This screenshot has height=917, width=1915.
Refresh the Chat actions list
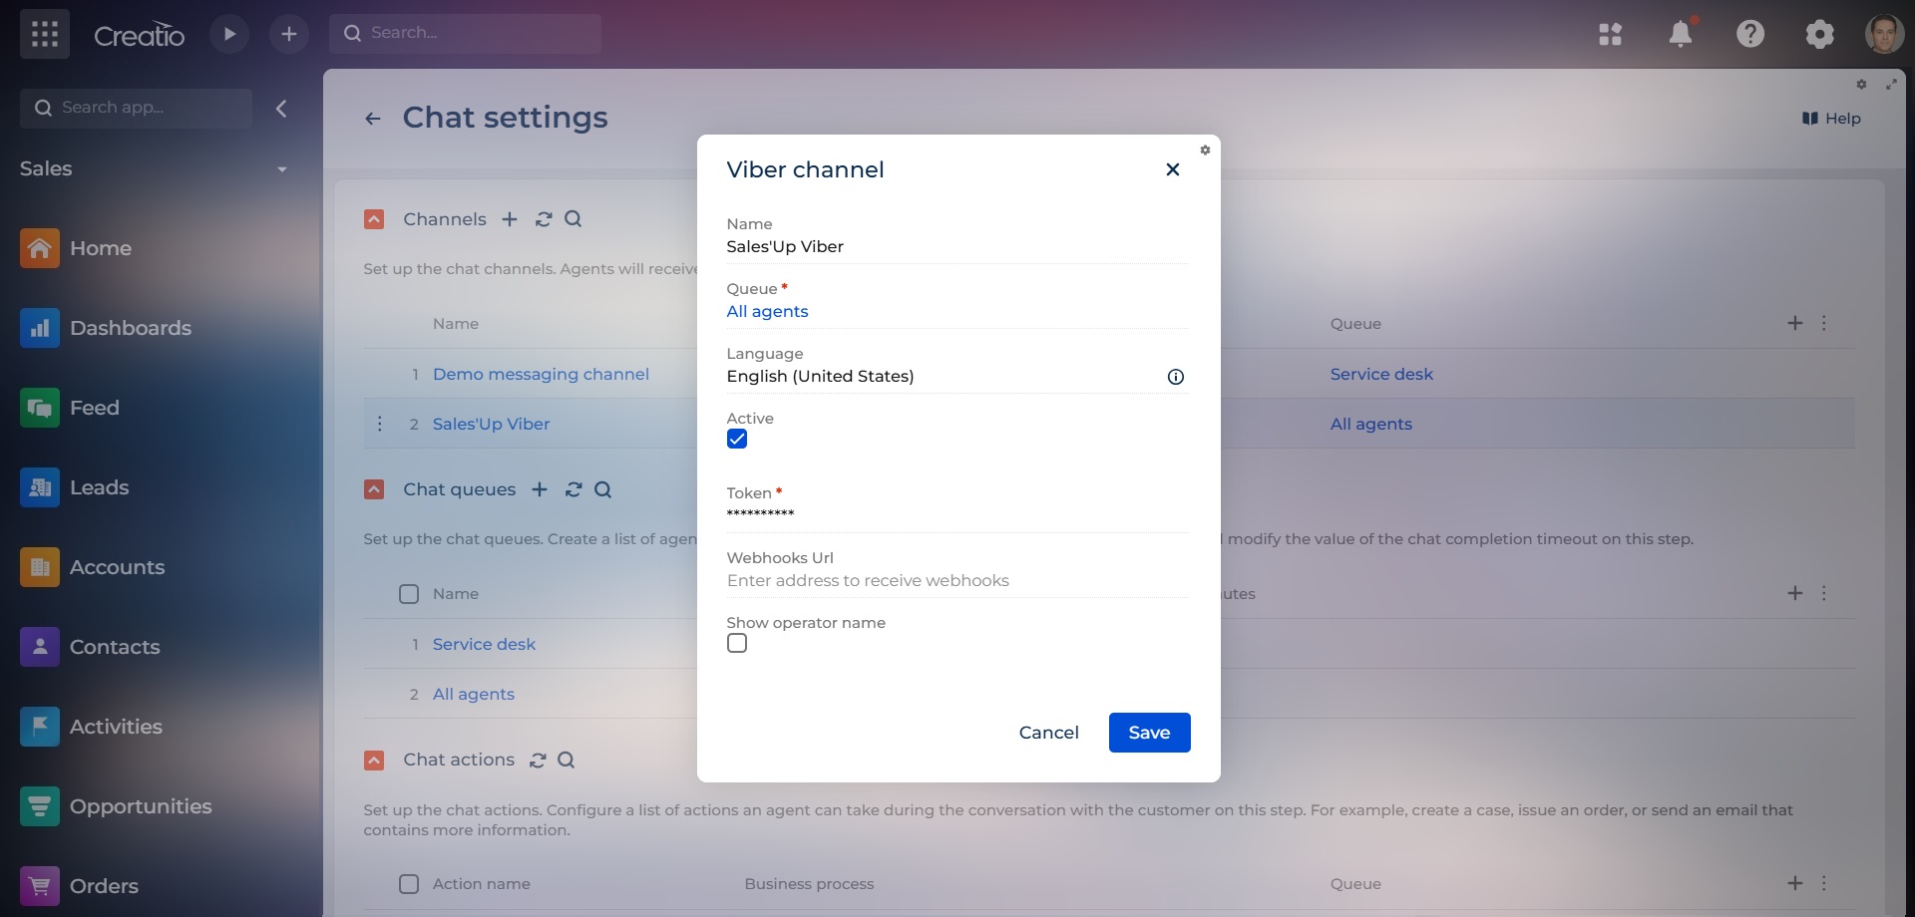click(538, 760)
